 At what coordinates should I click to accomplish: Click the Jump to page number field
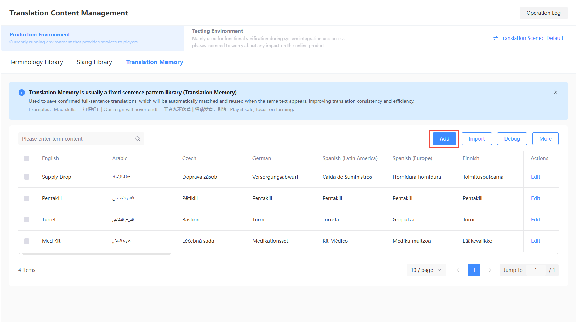pos(536,270)
